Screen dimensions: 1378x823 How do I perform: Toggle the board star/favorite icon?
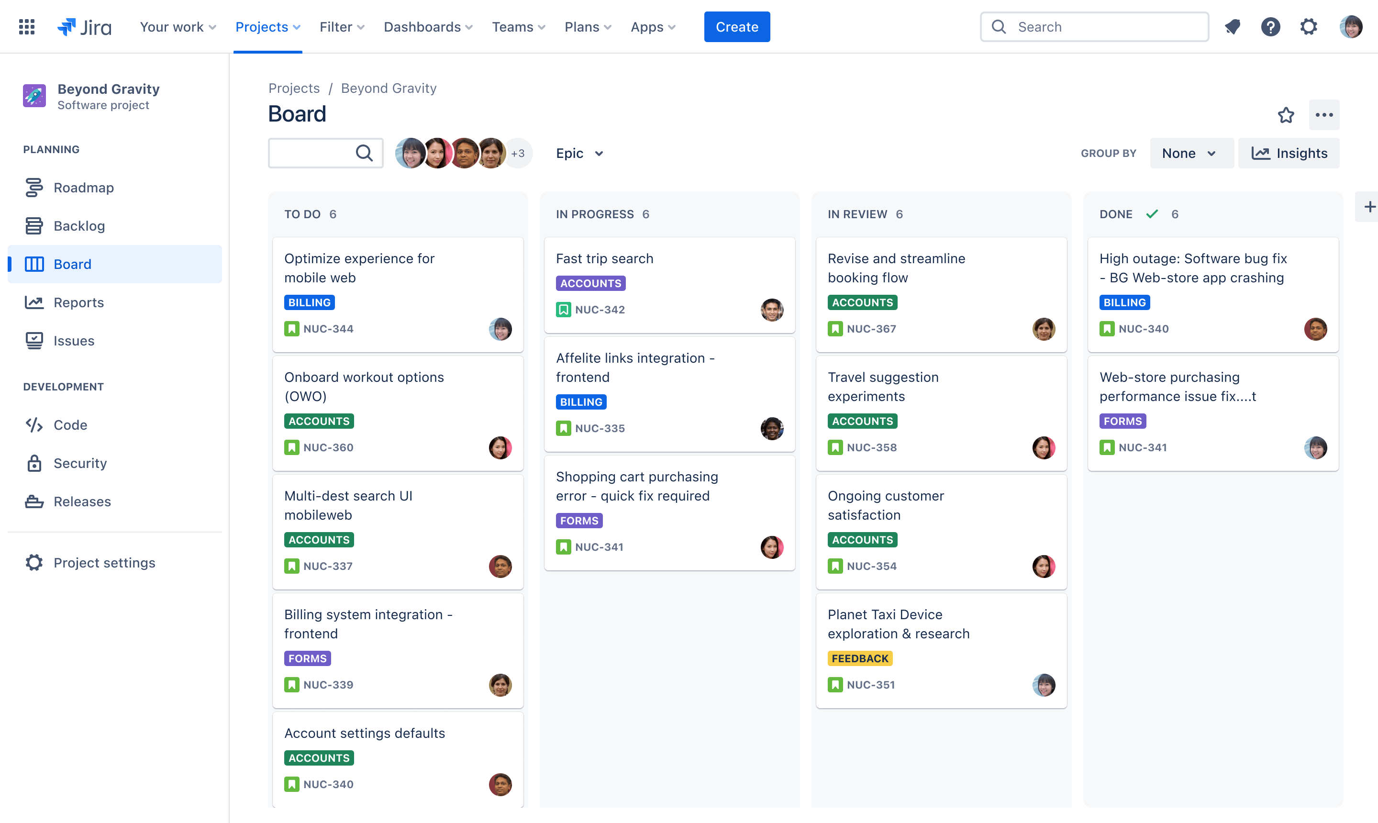tap(1286, 116)
